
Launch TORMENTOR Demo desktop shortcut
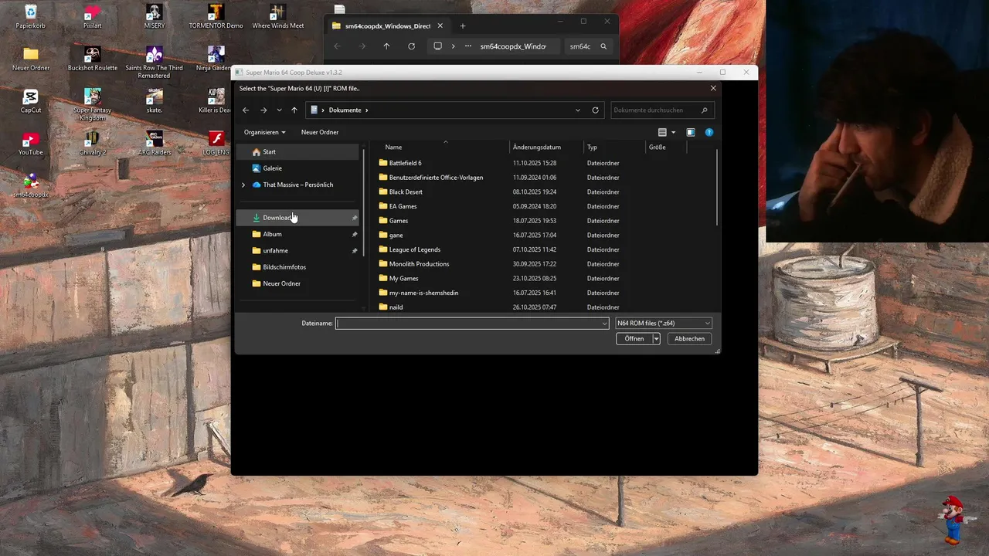tap(216, 17)
